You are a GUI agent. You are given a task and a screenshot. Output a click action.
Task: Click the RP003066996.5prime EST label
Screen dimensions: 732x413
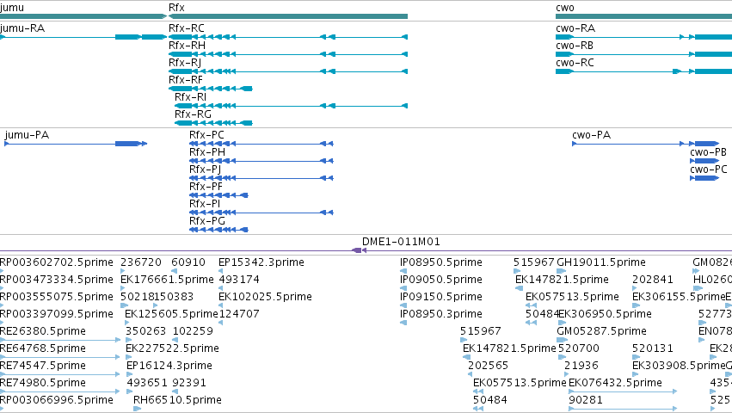click(x=57, y=400)
